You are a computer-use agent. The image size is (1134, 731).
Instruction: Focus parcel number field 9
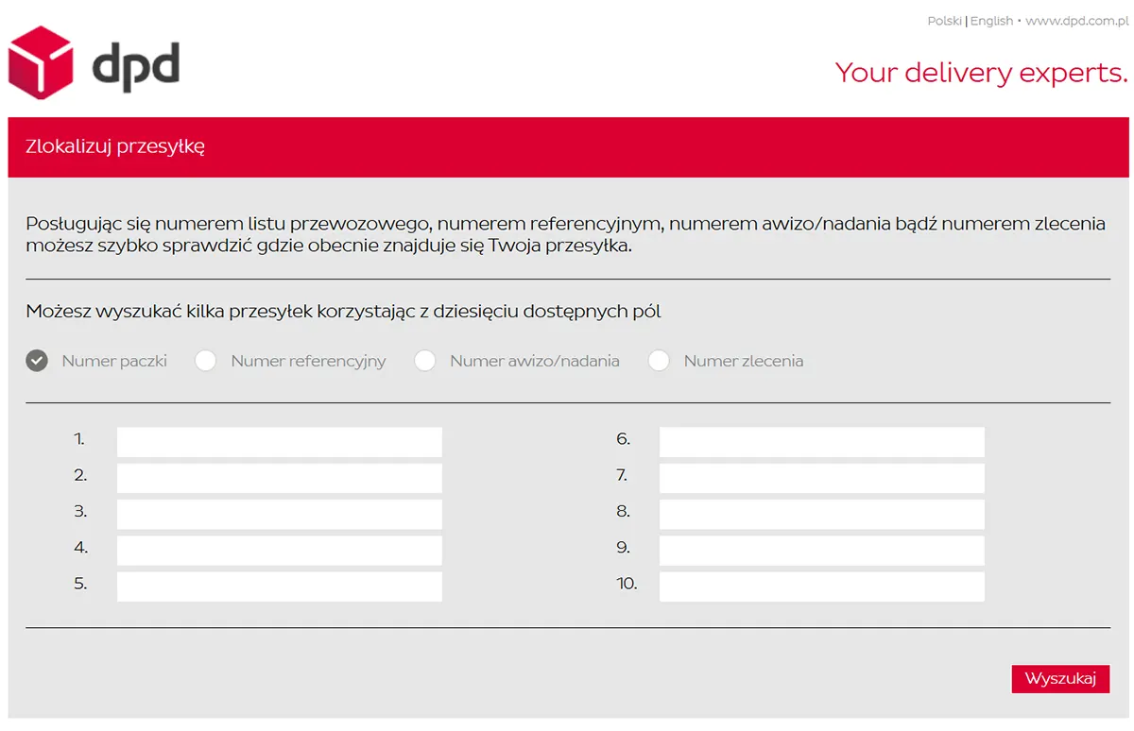821,551
